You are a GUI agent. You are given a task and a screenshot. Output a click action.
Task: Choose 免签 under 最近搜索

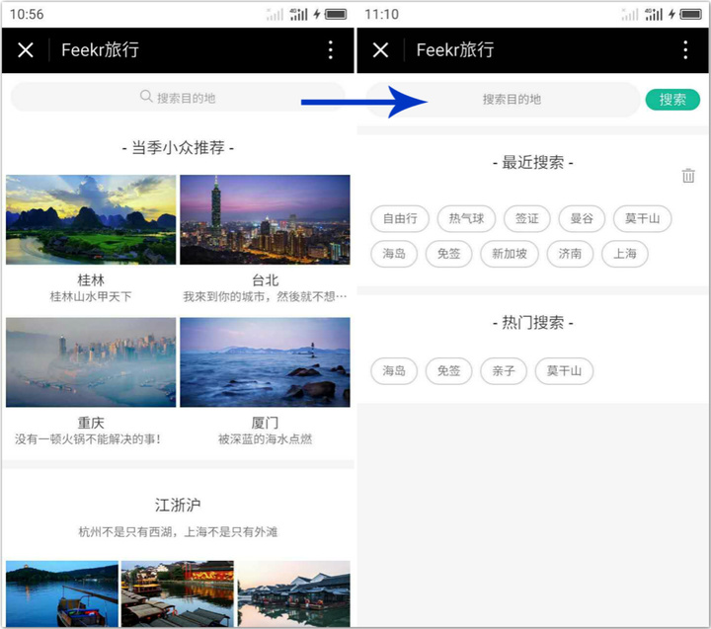[448, 254]
